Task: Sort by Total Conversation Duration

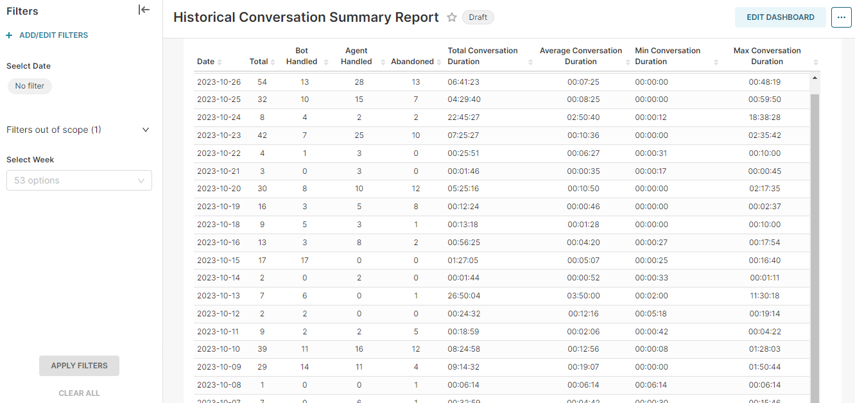Action: point(530,62)
